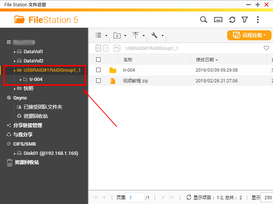Expand the DataVol2 tree node
This screenshot has width=273, height=204.
(15, 61)
